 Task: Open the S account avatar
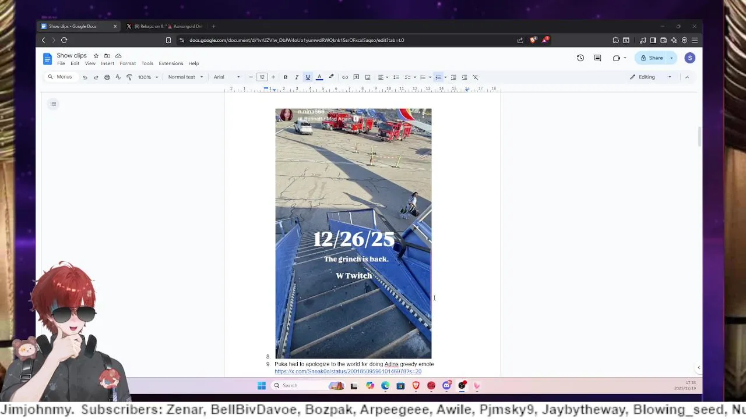coord(690,58)
